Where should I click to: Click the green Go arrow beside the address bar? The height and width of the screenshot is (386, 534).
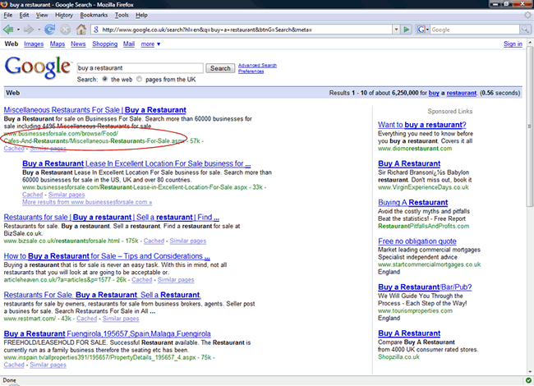[406, 30]
